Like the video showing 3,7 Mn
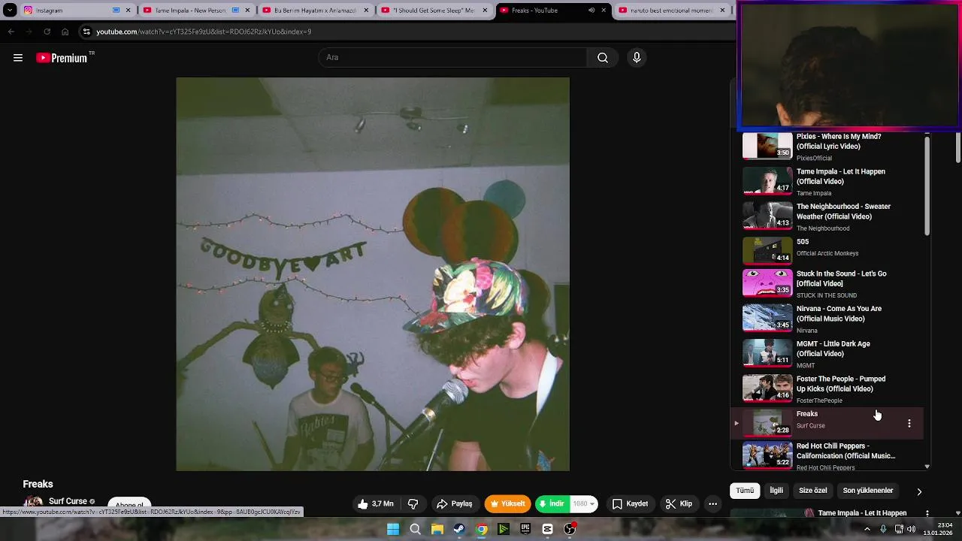The width and height of the screenshot is (962, 541). (376, 504)
